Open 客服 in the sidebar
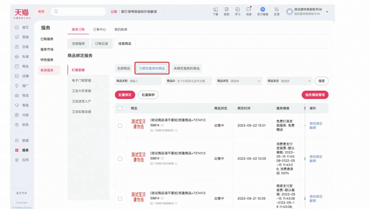Screen dimensions: 370x209 point(22,105)
